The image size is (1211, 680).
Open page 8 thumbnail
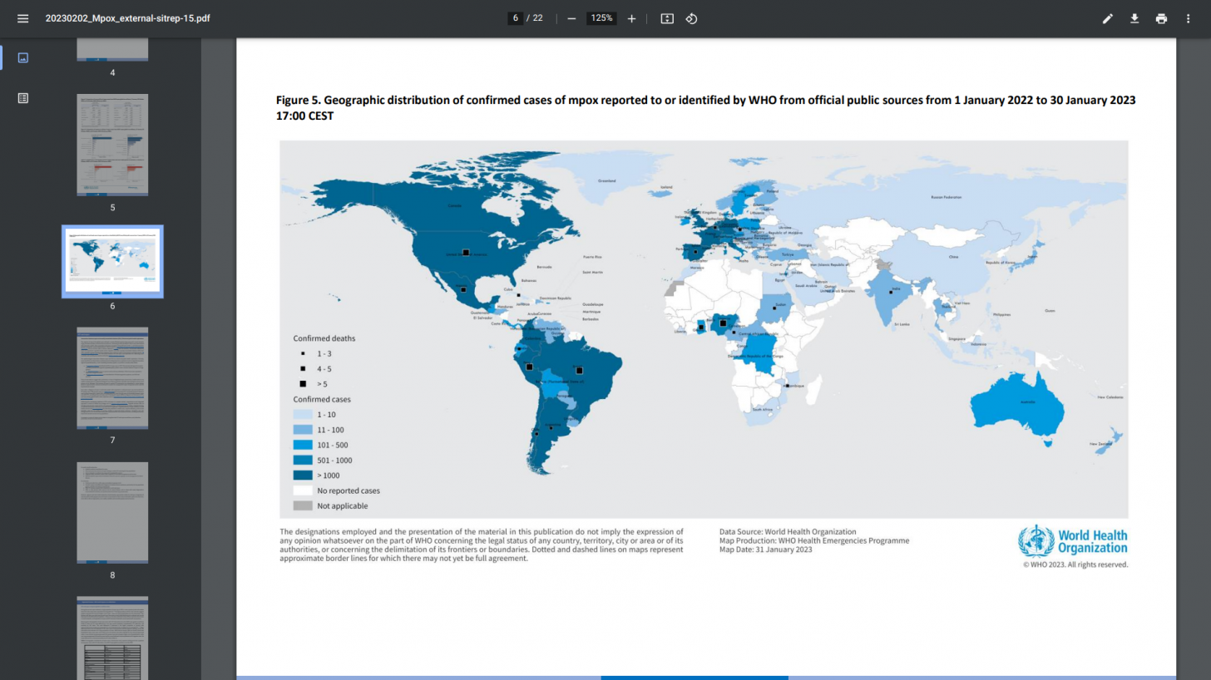(x=112, y=512)
